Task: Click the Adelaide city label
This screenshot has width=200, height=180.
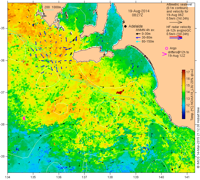Action: point(135,26)
